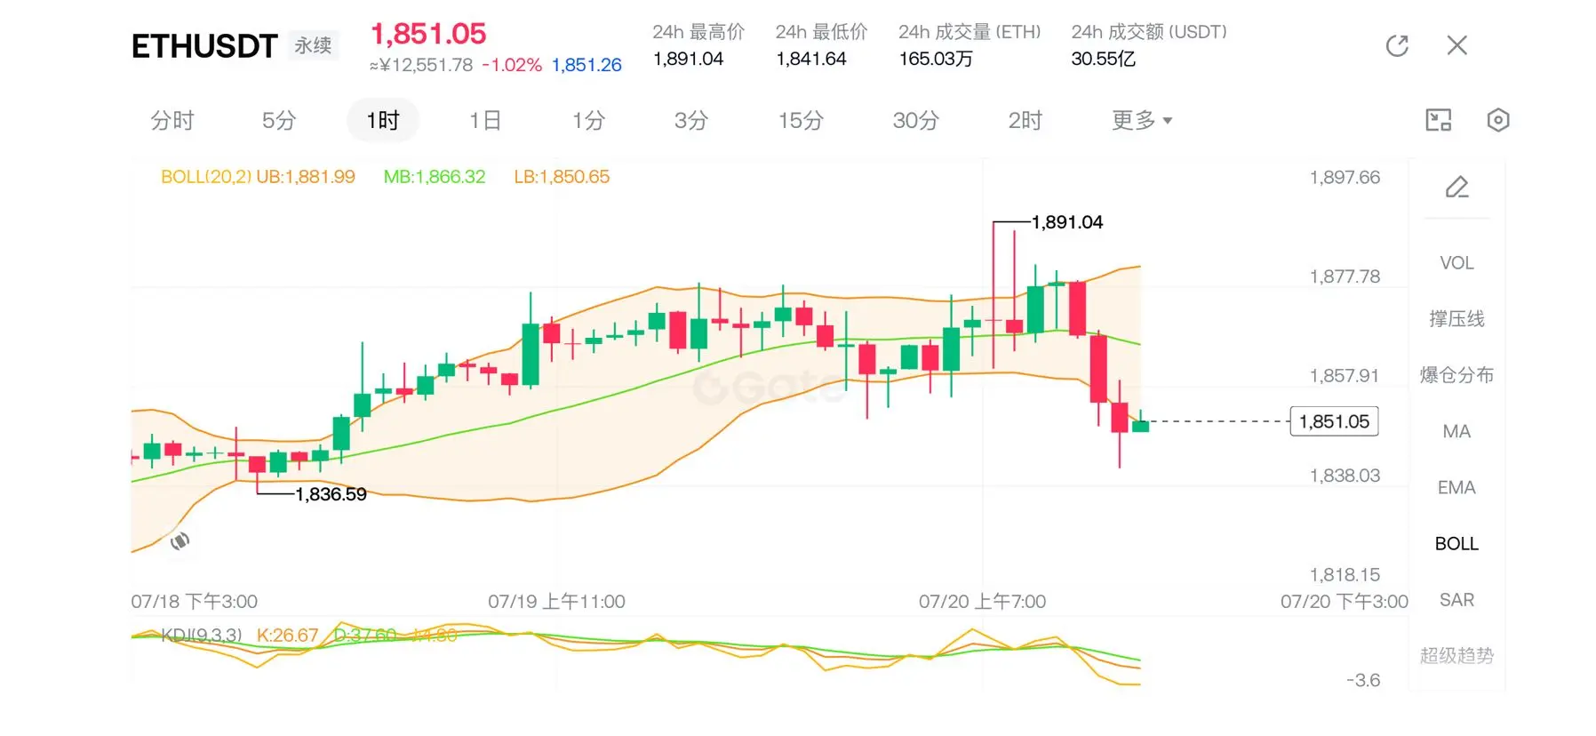Screen dimensions: 1596x736
Task: Click the refresh/share icon at top right
Action: click(1397, 45)
